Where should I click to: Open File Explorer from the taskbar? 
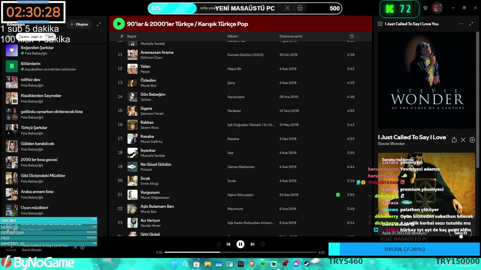207,264
